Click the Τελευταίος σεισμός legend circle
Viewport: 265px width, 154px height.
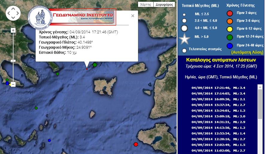[184, 50]
